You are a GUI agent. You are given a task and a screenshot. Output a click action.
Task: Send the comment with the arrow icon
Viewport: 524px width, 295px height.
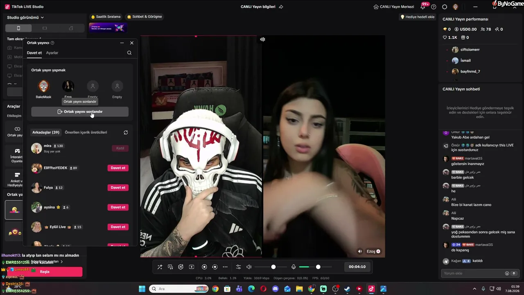coord(514,273)
